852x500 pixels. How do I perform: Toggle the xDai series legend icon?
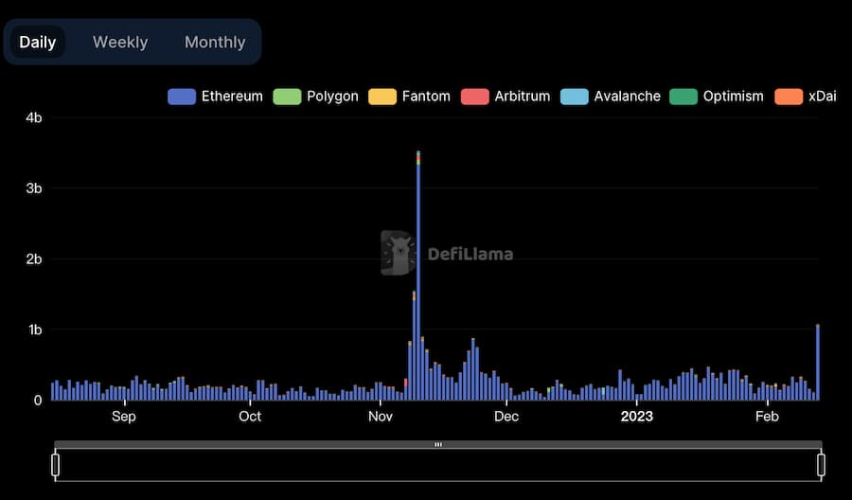click(x=788, y=96)
